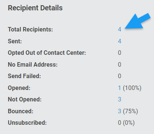
Task: View the Opened recipients count link
Action: pyautogui.click(x=119, y=88)
